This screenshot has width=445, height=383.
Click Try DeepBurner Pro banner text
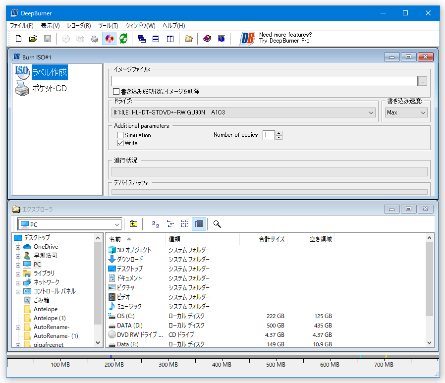pos(284,41)
